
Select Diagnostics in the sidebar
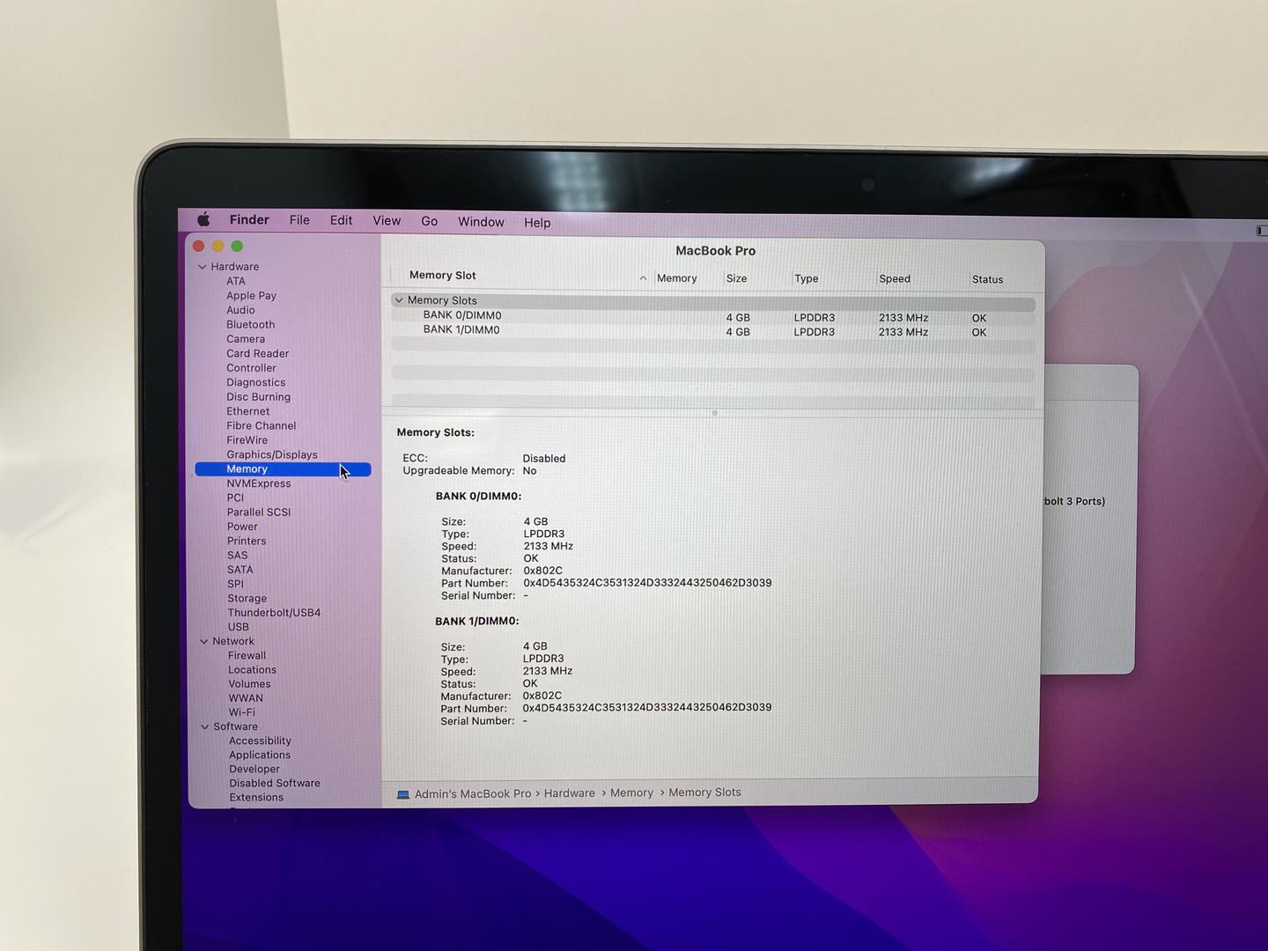pyautogui.click(x=255, y=382)
